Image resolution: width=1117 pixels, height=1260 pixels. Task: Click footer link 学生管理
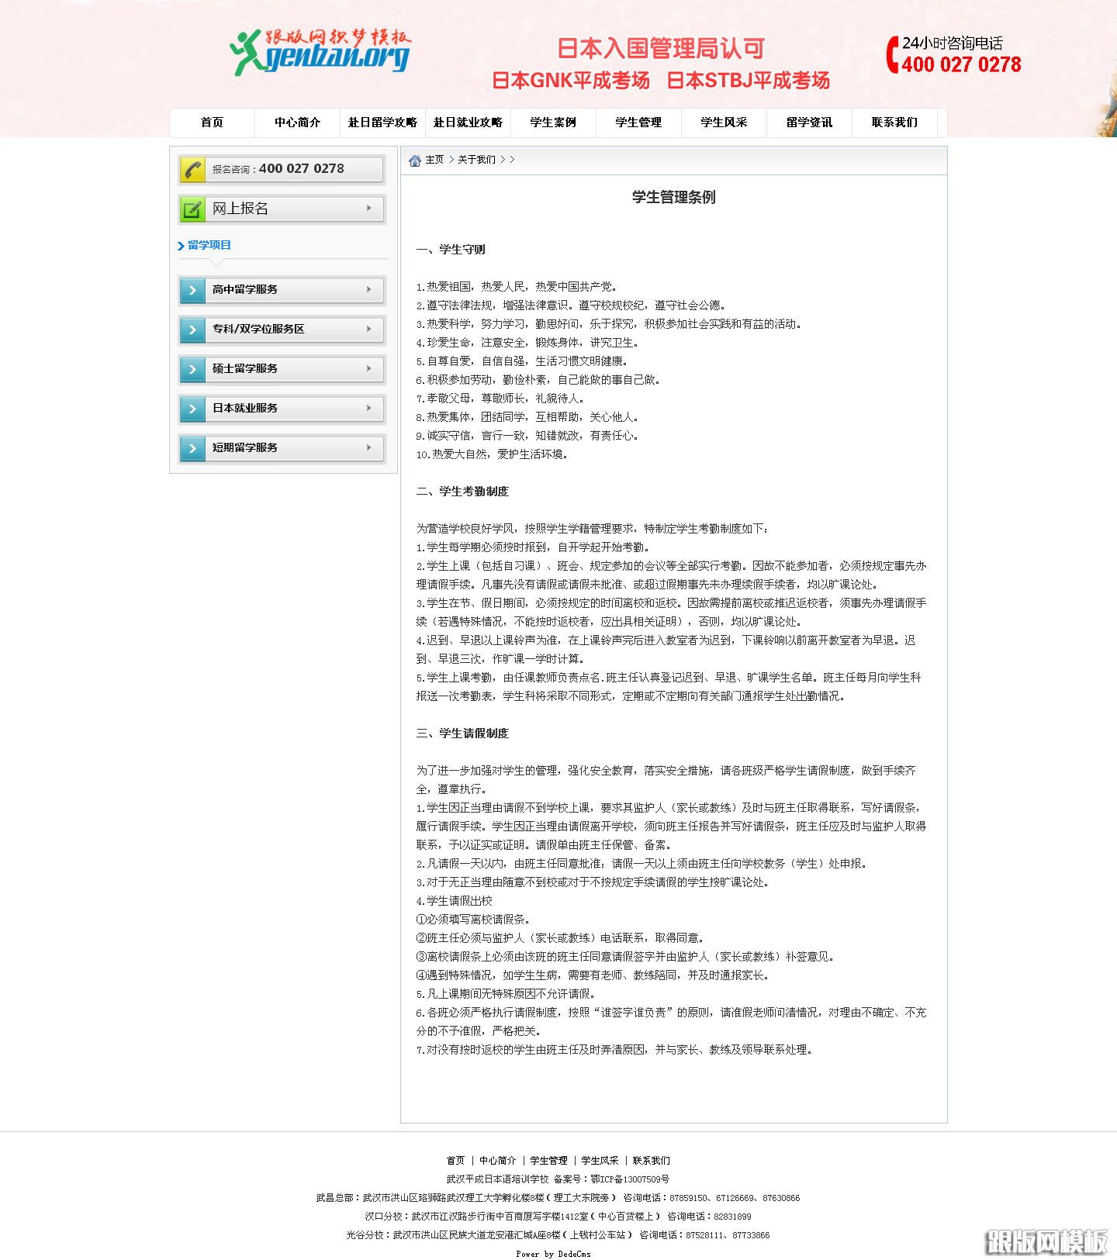pyautogui.click(x=548, y=1161)
